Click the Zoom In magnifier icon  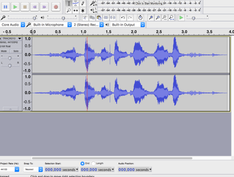click(151, 18)
